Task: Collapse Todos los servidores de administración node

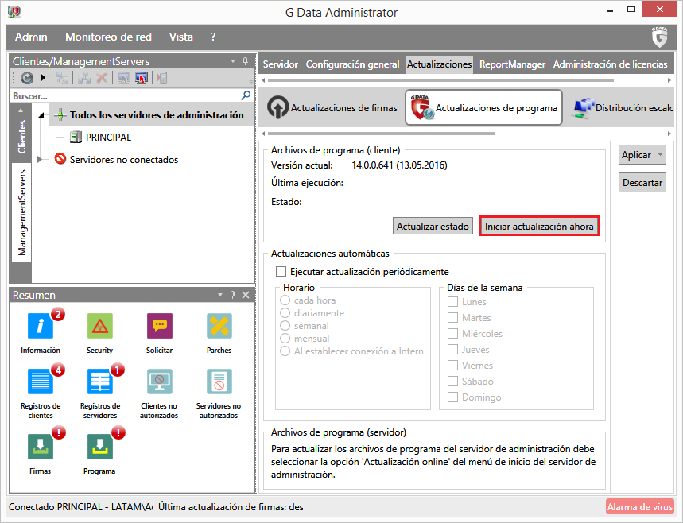Action: [41, 116]
